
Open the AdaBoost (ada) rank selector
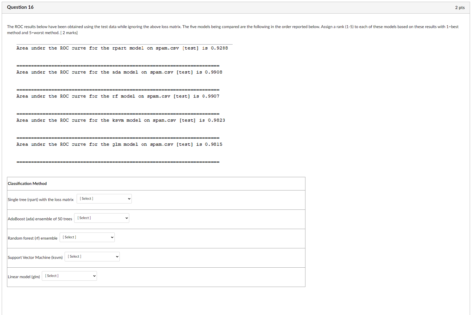pos(101,218)
